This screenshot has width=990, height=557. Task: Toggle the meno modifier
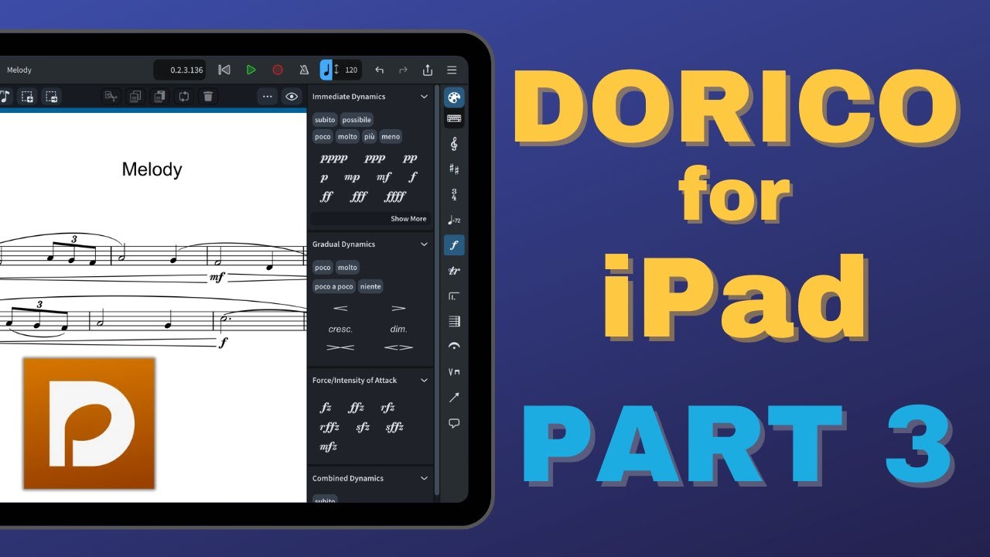(x=391, y=137)
